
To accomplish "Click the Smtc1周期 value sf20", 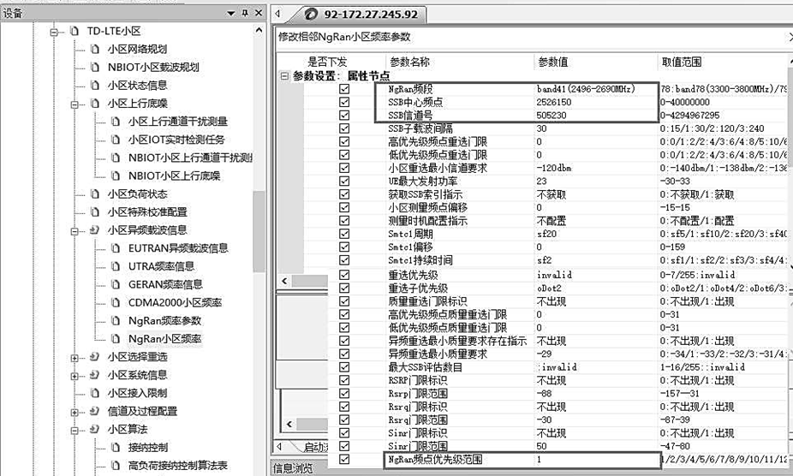I will [x=546, y=234].
